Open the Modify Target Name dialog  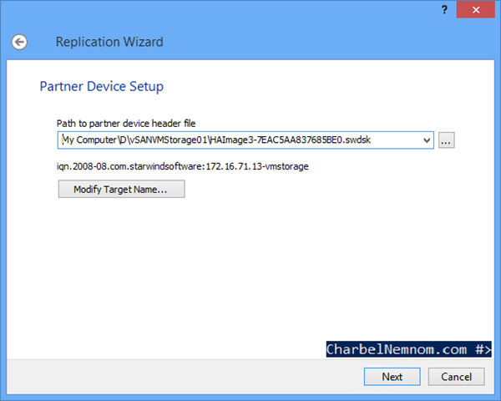pyautogui.click(x=121, y=189)
